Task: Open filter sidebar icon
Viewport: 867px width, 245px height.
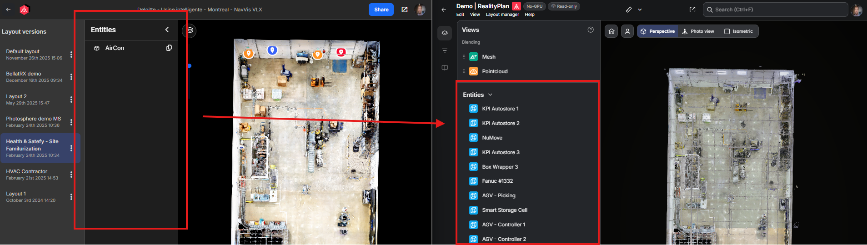Action: coord(445,50)
